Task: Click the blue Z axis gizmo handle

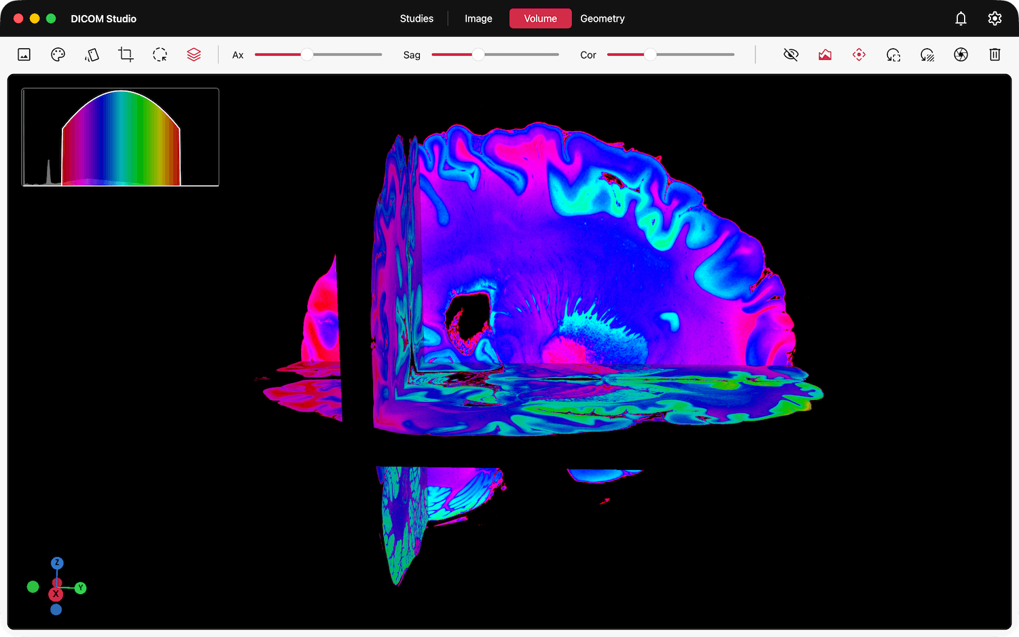Action: [57, 563]
